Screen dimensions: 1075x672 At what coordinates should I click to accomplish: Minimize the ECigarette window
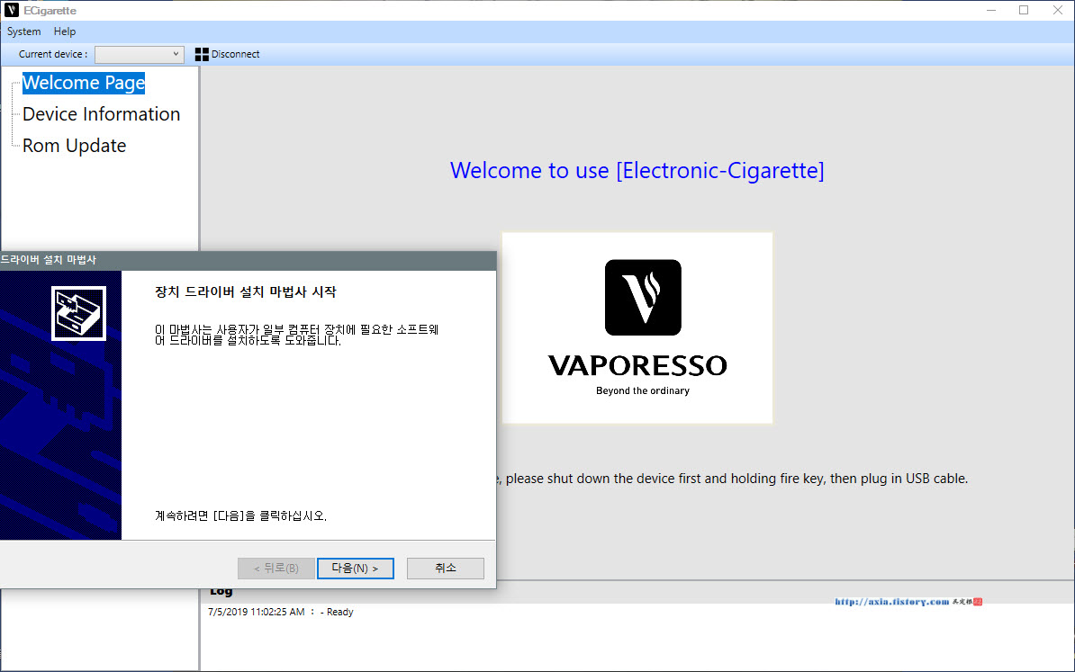point(991,10)
